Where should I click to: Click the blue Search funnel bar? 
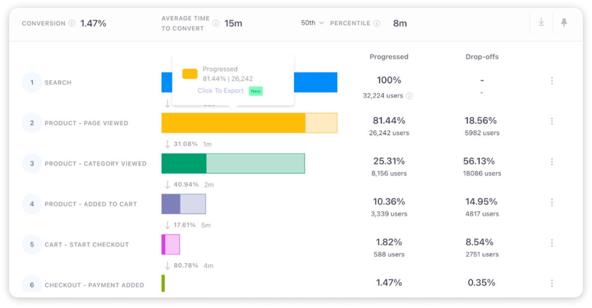point(316,82)
